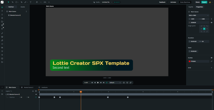Open the Drafts breadcrumb link

point(98,2)
